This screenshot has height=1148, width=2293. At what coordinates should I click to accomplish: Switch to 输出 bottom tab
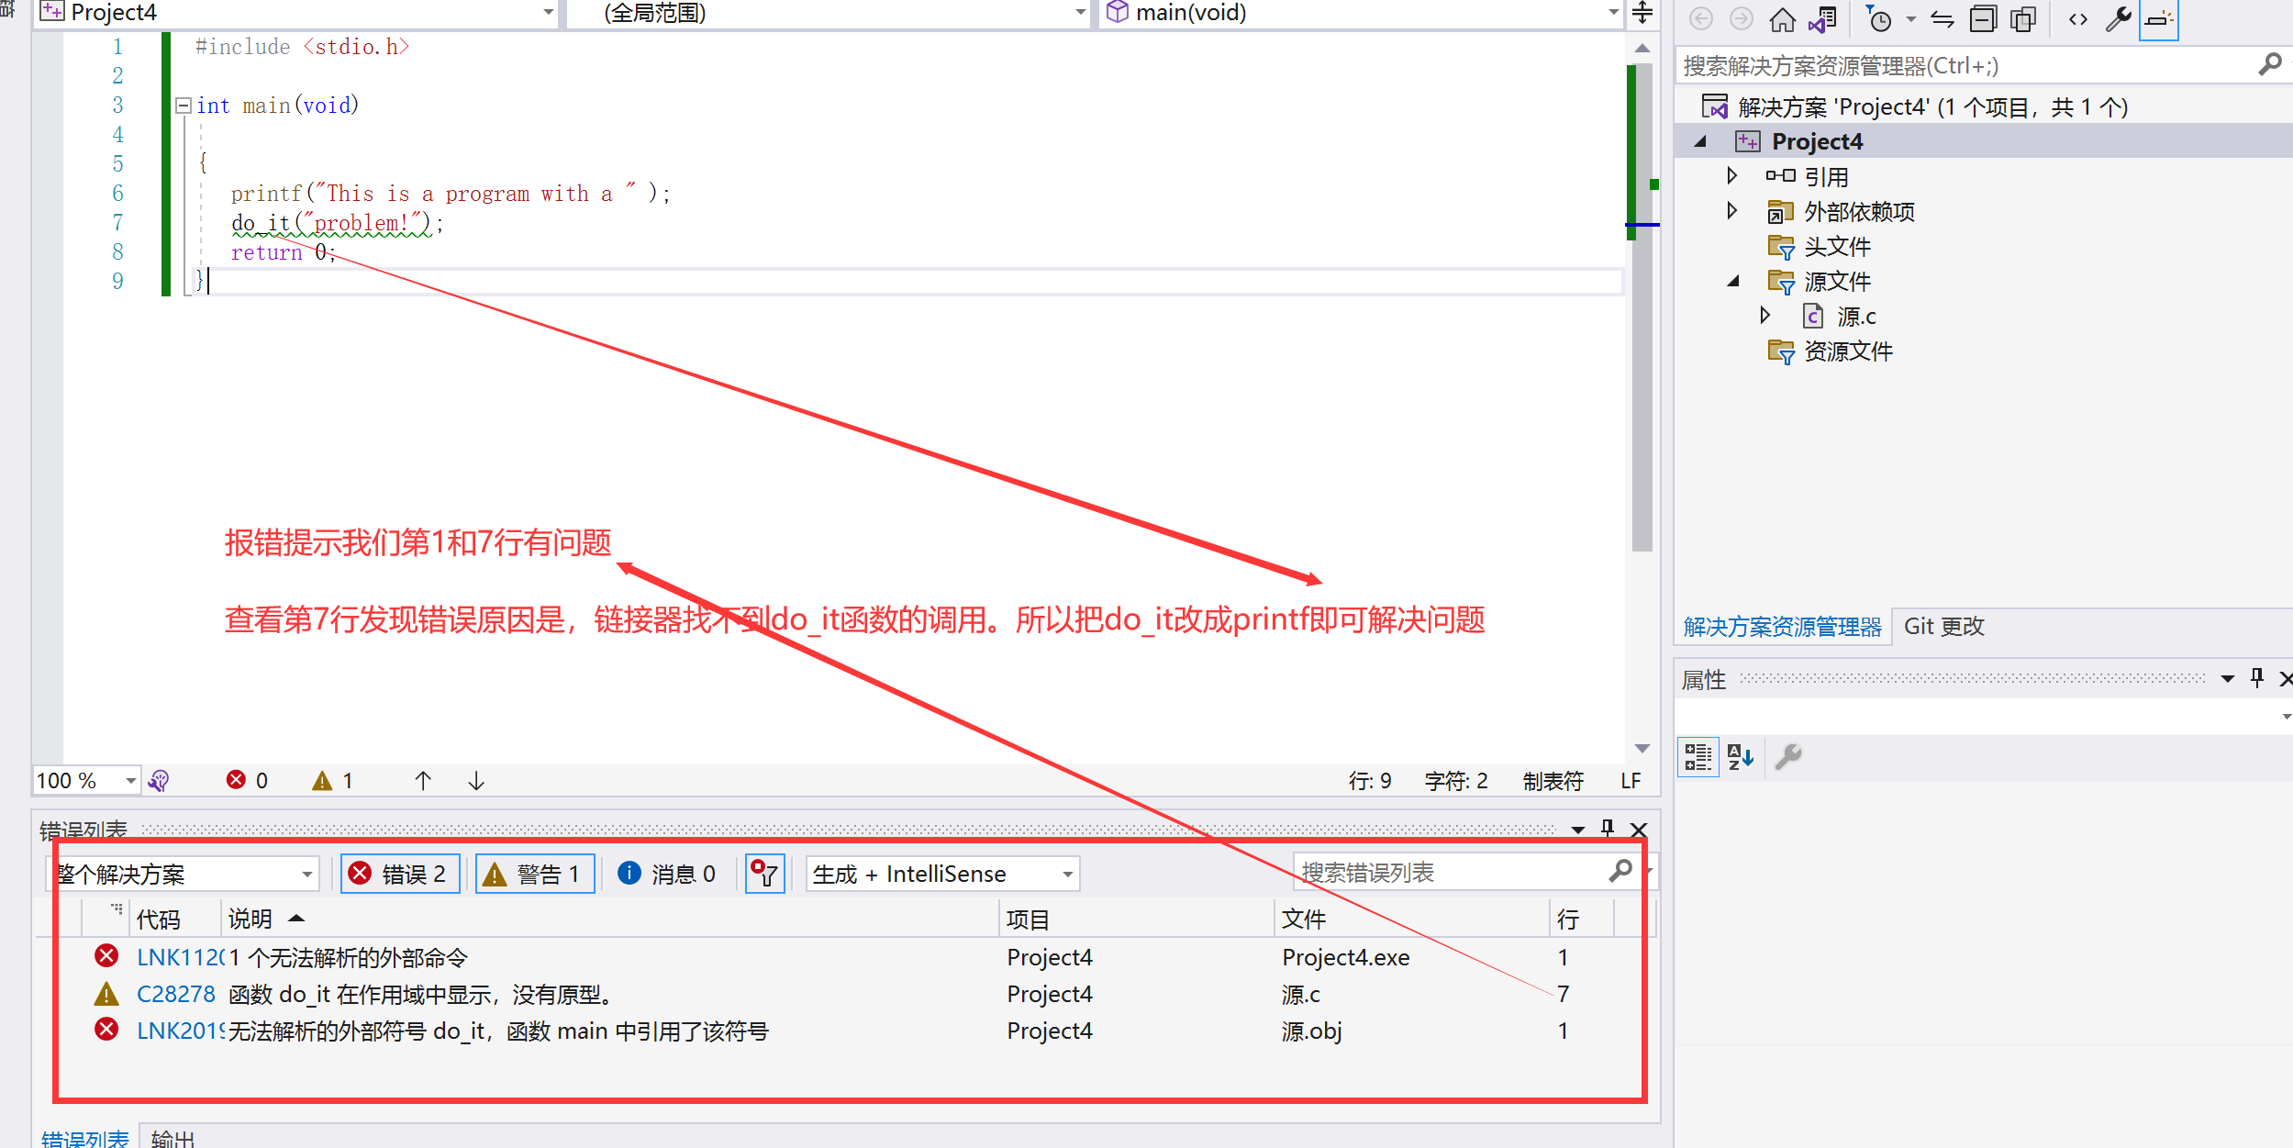(x=173, y=1138)
